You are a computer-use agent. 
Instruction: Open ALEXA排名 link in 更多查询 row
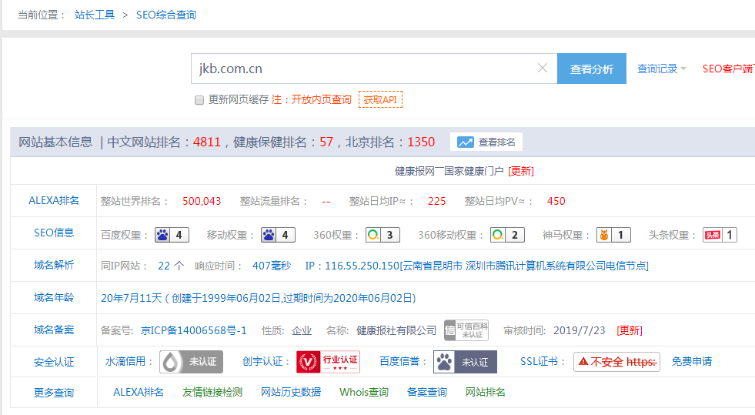pyautogui.click(x=139, y=393)
